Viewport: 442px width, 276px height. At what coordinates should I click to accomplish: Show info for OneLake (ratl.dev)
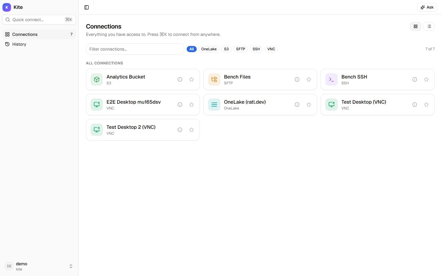coord(297,105)
